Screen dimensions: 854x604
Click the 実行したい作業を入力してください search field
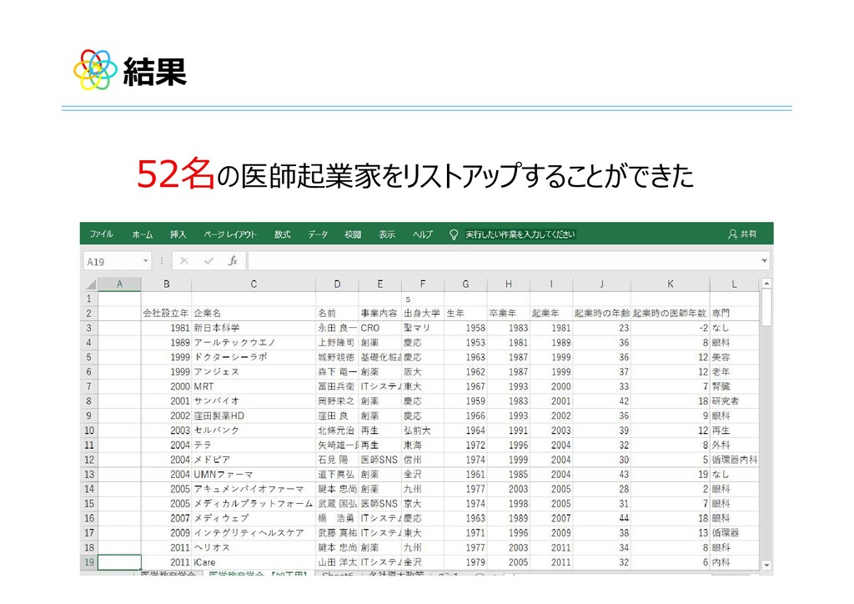[x=520, y=234]
